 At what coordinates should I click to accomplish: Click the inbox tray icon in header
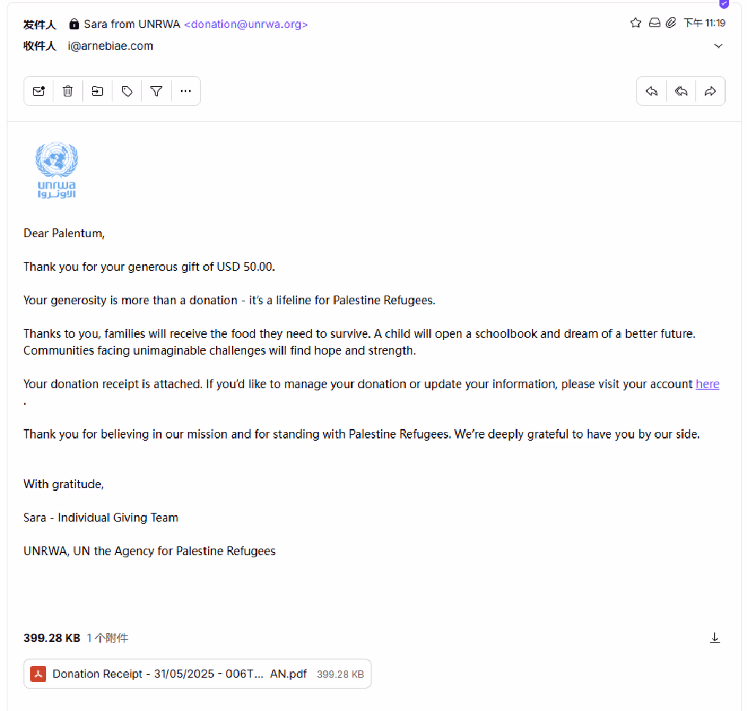pos(654,23)
